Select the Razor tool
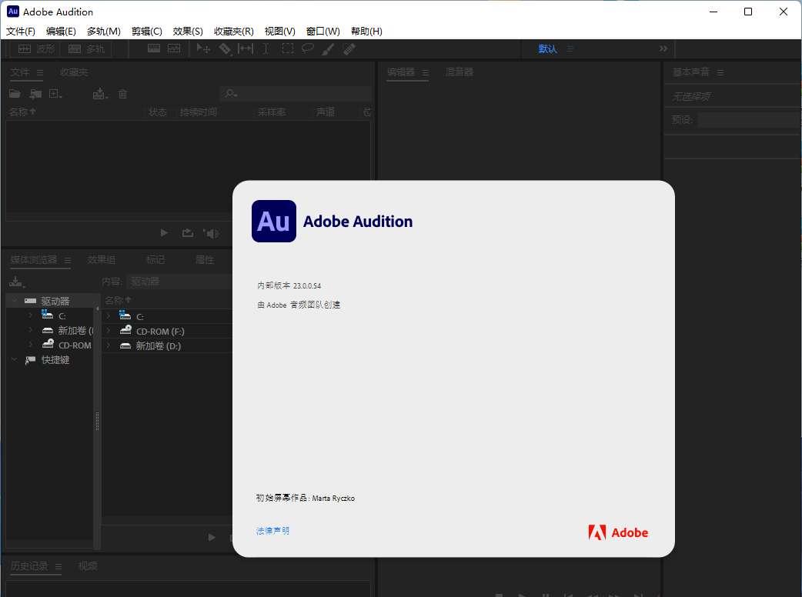The height and width of the screenshot is (597, 802). [225, 48]
